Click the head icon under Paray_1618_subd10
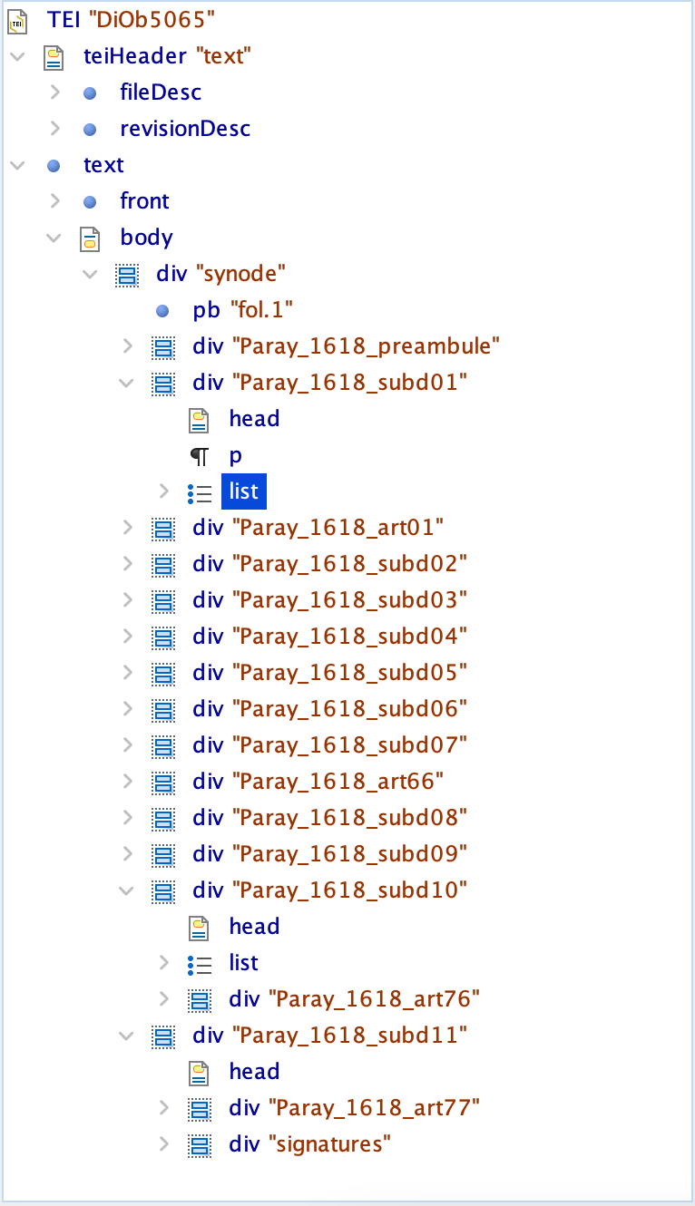The width and height of the screenshot is (695, 1206). pyautogui.click(x=199, y=927)
